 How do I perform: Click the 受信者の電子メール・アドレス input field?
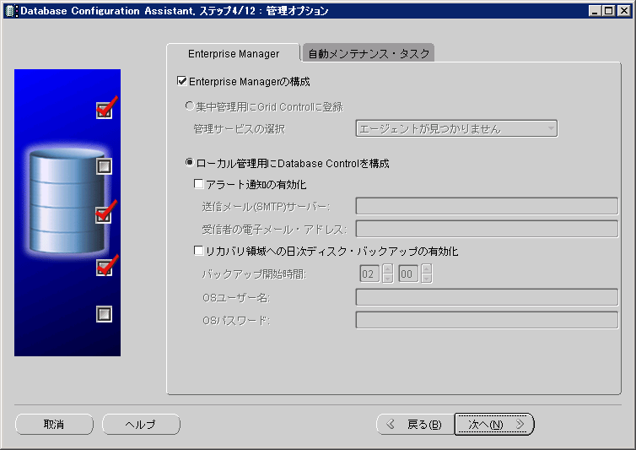[x=487, y=229]
